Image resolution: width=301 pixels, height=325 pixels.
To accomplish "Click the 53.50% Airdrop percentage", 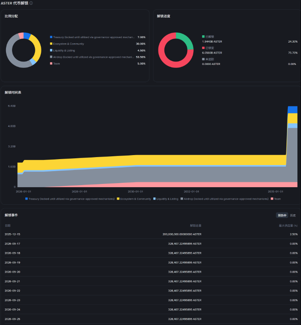I will click(141, 57).
